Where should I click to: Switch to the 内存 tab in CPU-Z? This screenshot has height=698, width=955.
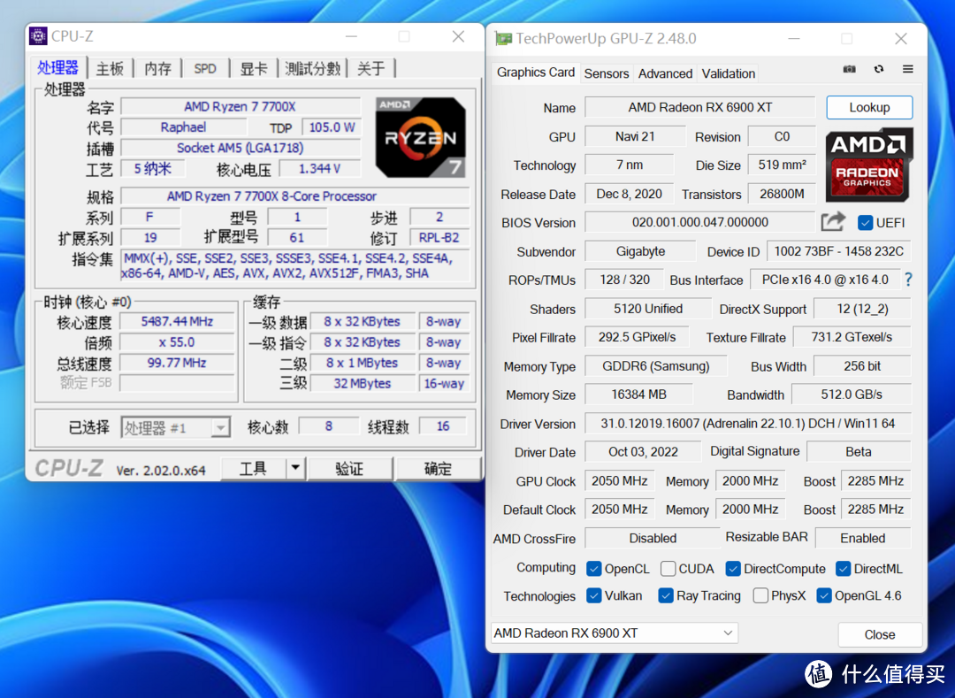pos(157,68)
